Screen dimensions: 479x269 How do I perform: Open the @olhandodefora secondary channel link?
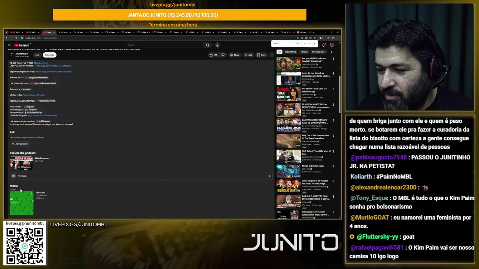point(46,101)
